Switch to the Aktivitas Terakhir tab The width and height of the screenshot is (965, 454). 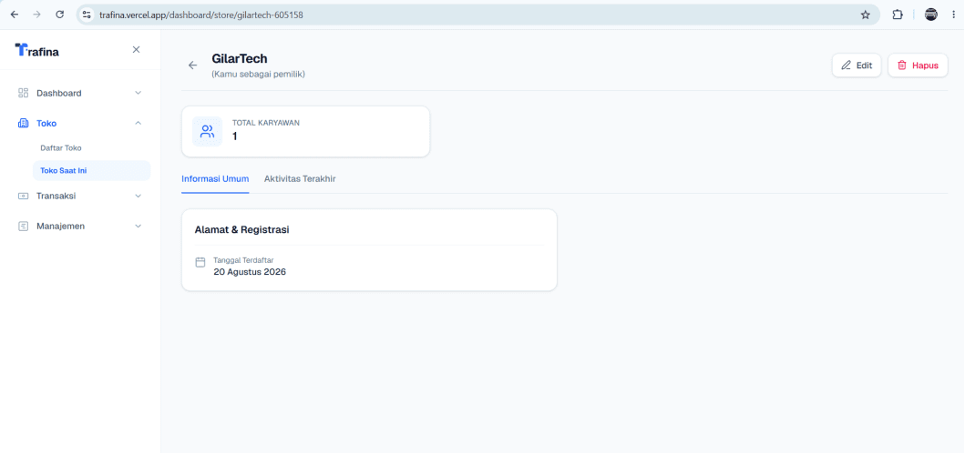pos(300,178)
